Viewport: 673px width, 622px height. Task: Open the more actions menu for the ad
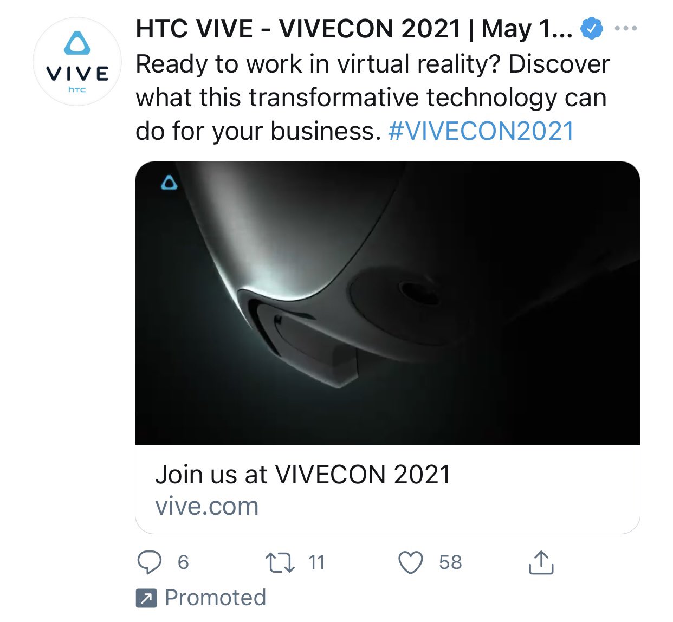pos(627,29)
